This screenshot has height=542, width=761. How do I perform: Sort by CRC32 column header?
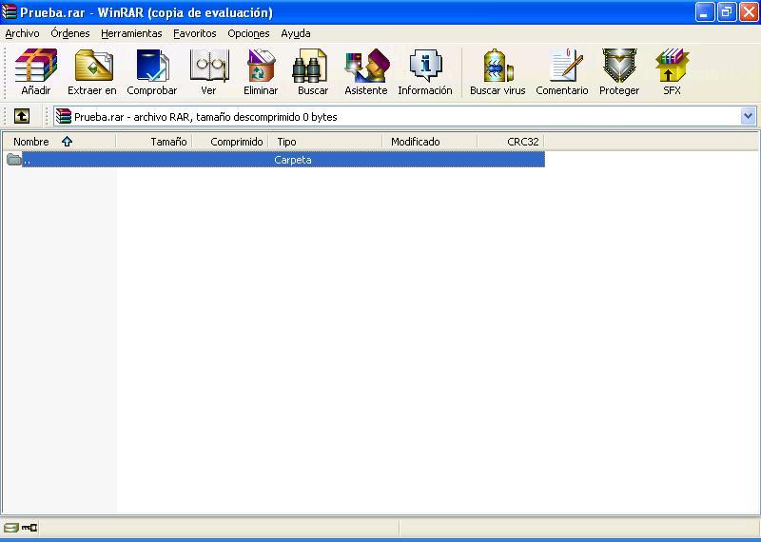click(x=511, y=142)
